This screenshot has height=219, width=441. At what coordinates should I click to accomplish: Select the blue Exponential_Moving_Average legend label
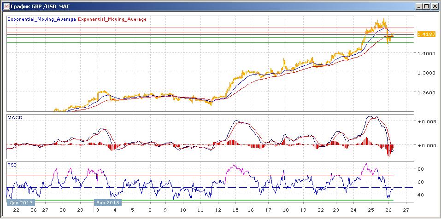click(41, 19)
